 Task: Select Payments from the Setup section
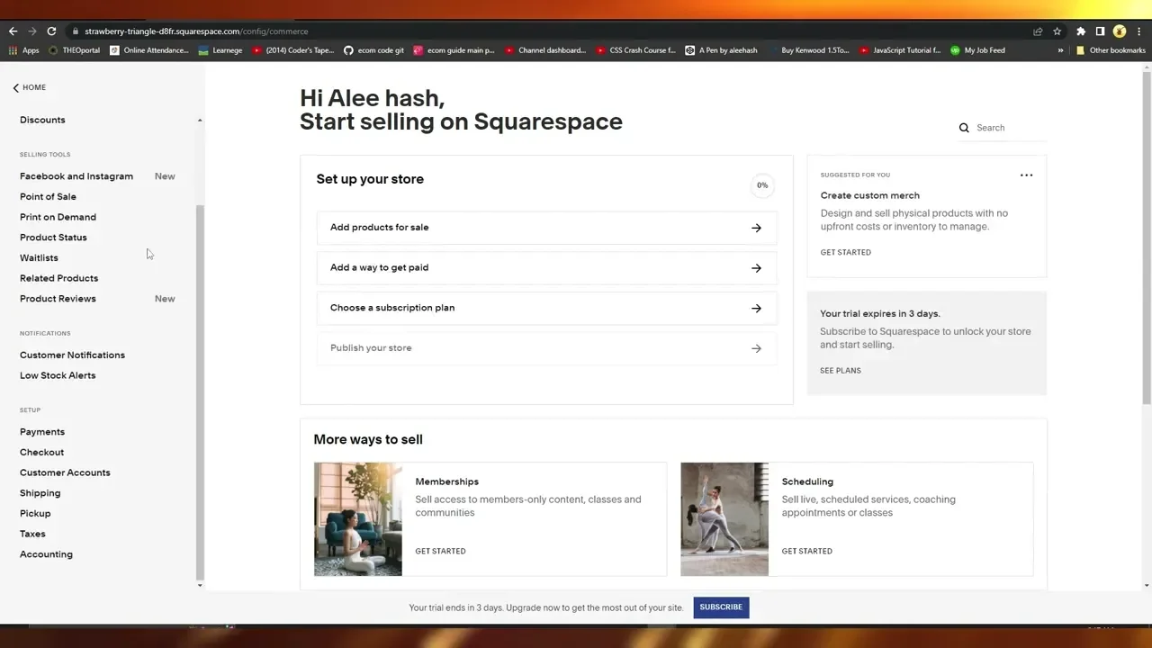(42, 432)
